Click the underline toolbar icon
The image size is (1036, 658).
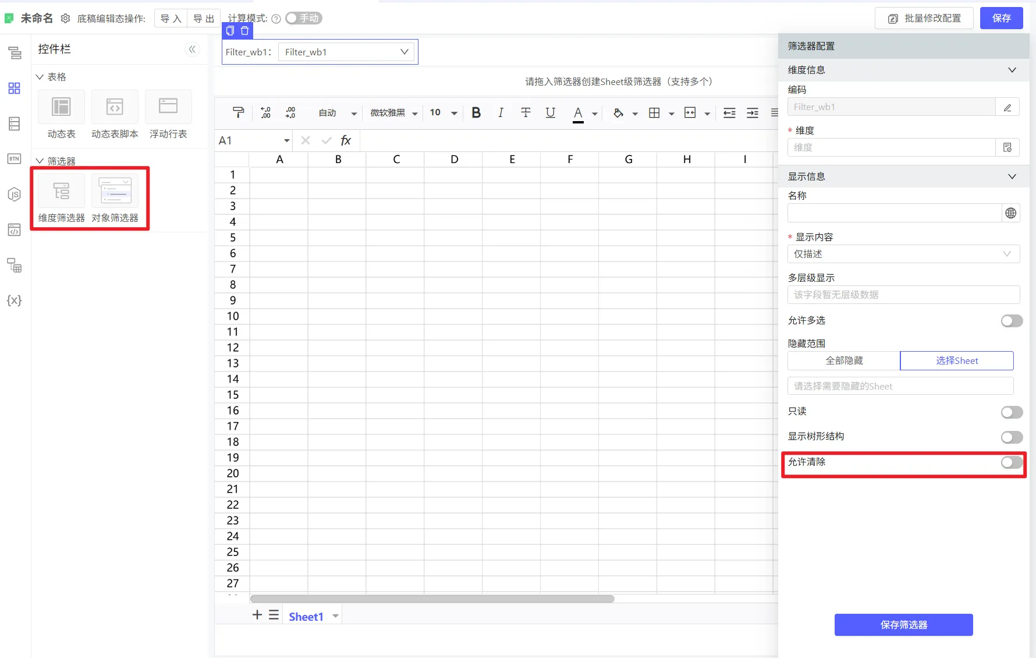[x=550, y=113]
